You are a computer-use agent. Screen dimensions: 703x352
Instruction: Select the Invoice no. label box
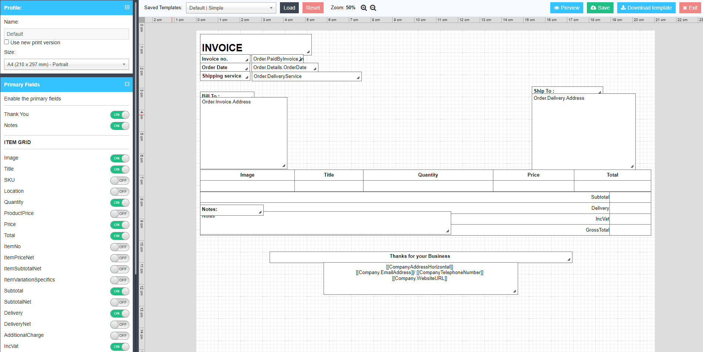pyautogui.click(x=225, y=59)
